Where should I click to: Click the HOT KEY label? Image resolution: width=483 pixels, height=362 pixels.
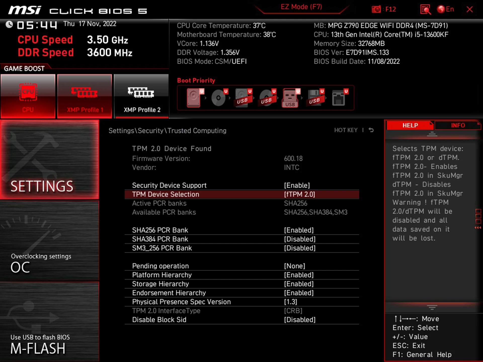click(346, 130)
